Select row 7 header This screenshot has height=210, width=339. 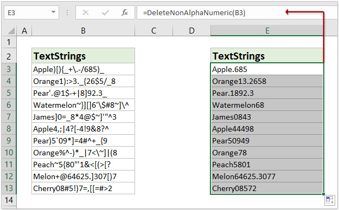(9, 117)
